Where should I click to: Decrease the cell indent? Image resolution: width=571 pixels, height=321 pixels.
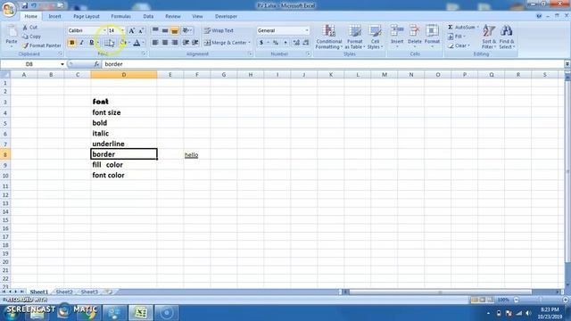pyautogui.click(x=186, y=43)
